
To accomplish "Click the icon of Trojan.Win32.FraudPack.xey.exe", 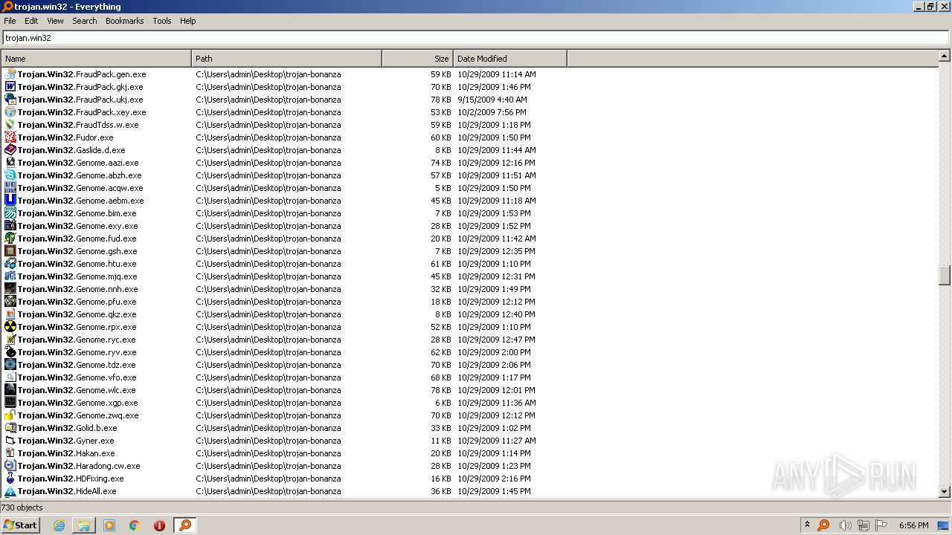I will (10, 112).
